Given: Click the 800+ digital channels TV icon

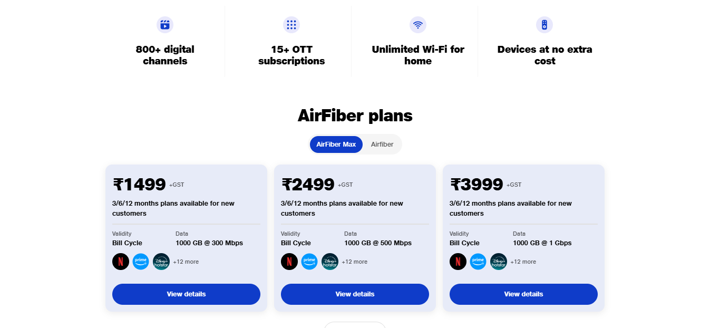Looking at the screenshot, I should (165, 24).
